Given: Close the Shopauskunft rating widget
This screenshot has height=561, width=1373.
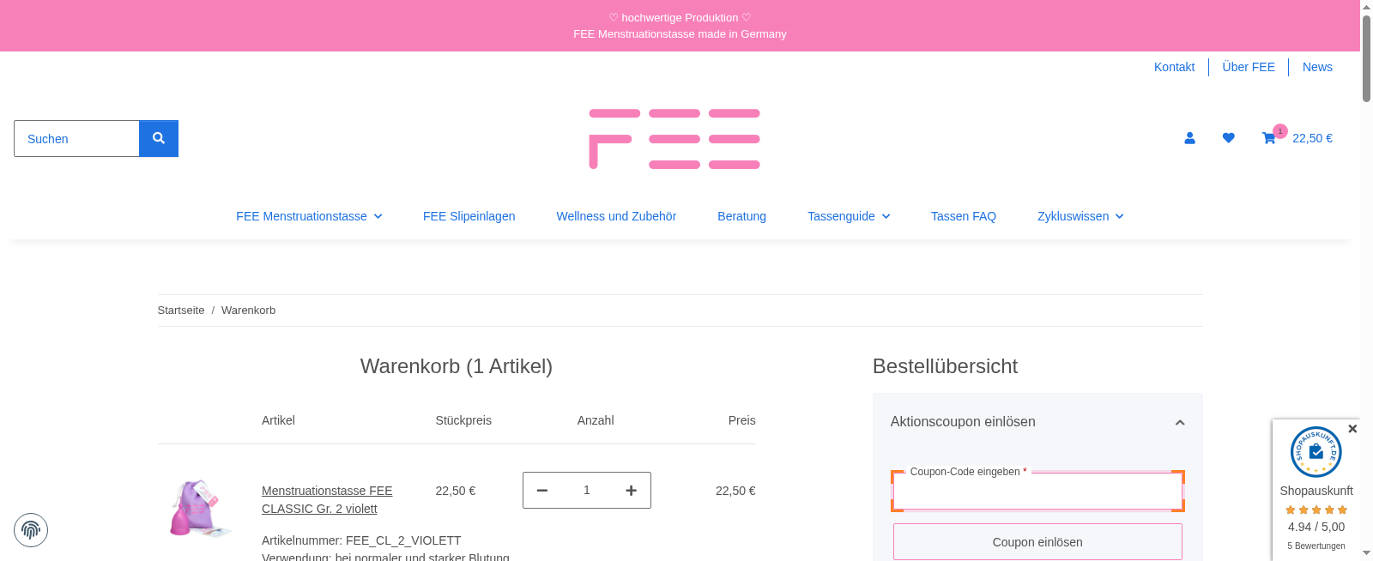Looking at the screenshot, I should click(x=1352, y=428).
